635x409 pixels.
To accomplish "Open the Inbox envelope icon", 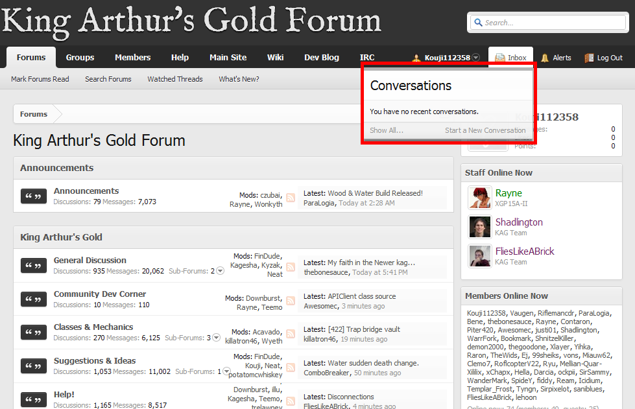I will 500,58.
